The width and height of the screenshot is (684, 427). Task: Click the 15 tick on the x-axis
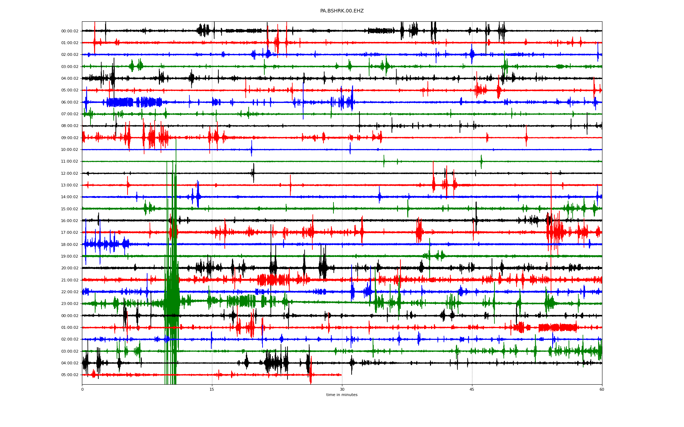coord(212,389)
